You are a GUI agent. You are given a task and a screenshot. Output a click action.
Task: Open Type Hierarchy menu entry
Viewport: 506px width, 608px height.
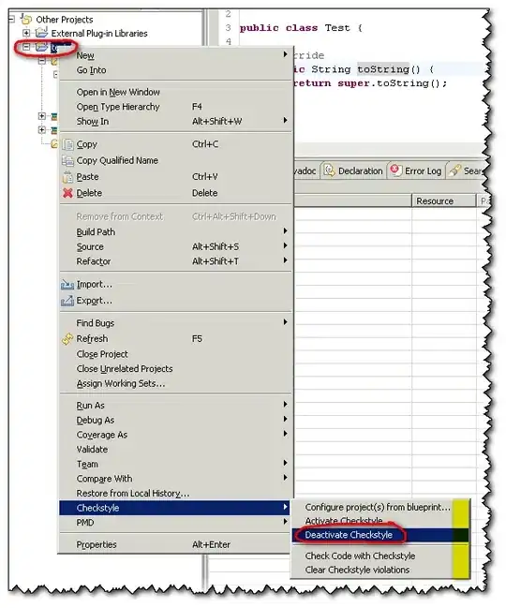[x=175, y=107]
